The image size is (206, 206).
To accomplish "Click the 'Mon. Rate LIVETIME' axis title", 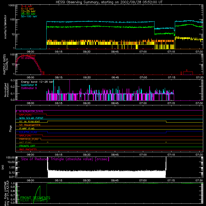I will [x=5, y=194].
